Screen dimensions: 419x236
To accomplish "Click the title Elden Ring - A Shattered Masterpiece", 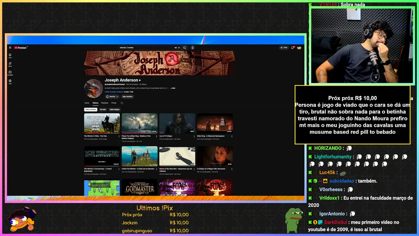I will click(210, 136).
